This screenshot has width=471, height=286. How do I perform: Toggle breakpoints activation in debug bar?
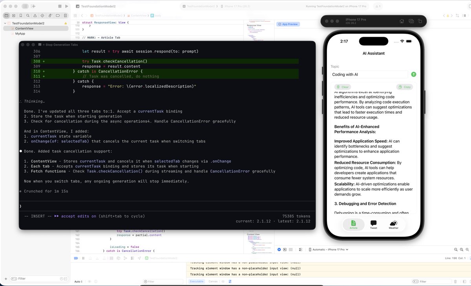pos(76,258)
